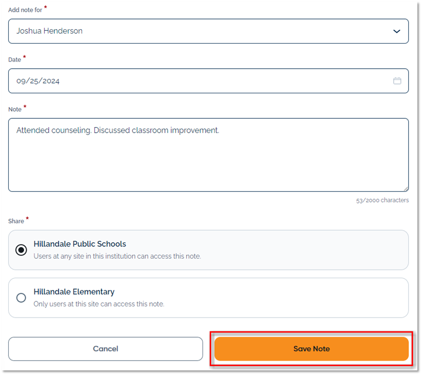Image resolution: width=422 pixels, height=375 pixels.
Task: Click the 53/2000 characters counter
Action: tap(383, 200)
